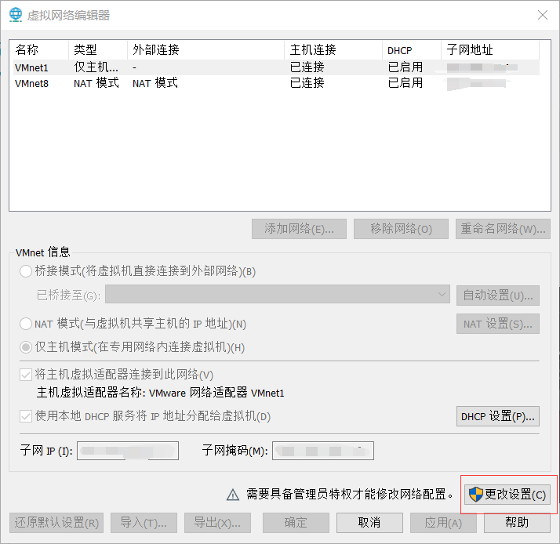Select the VMnet8 network row

[x=276, y=83]
